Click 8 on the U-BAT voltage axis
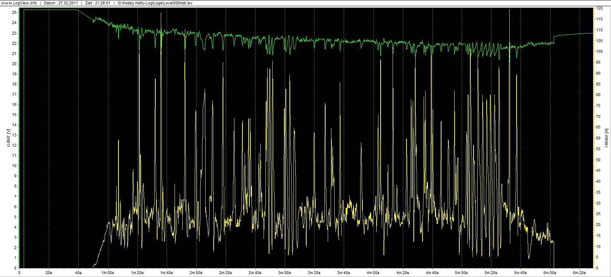Image resolution: width=611 pixels, height=277 pixels. pos(15,186)
